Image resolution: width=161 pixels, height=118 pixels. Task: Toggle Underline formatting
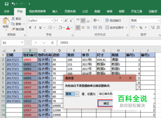pyautogui.click(x=40, y=28)
